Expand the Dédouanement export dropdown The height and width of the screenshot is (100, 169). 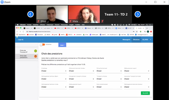pyautogui.click(x=137, y=71)
